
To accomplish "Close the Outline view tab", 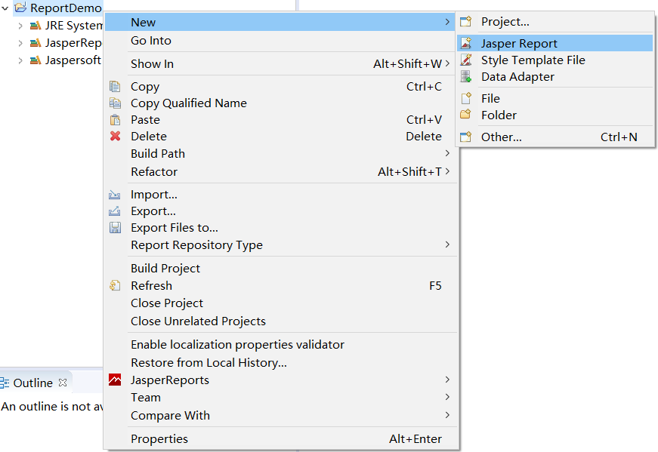I will (x=63, y=383).
